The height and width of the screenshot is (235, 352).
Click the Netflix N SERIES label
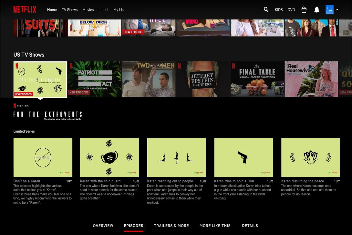[x=21, y=106]
